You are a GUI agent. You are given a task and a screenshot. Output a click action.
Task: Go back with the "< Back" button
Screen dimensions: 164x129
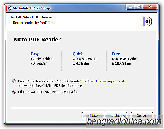click(x=93, y=115)
